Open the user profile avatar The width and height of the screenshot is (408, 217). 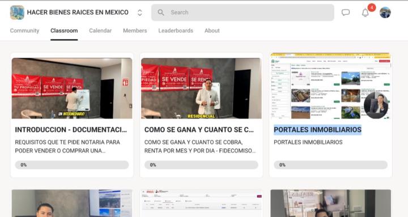(x=385, y=12)
